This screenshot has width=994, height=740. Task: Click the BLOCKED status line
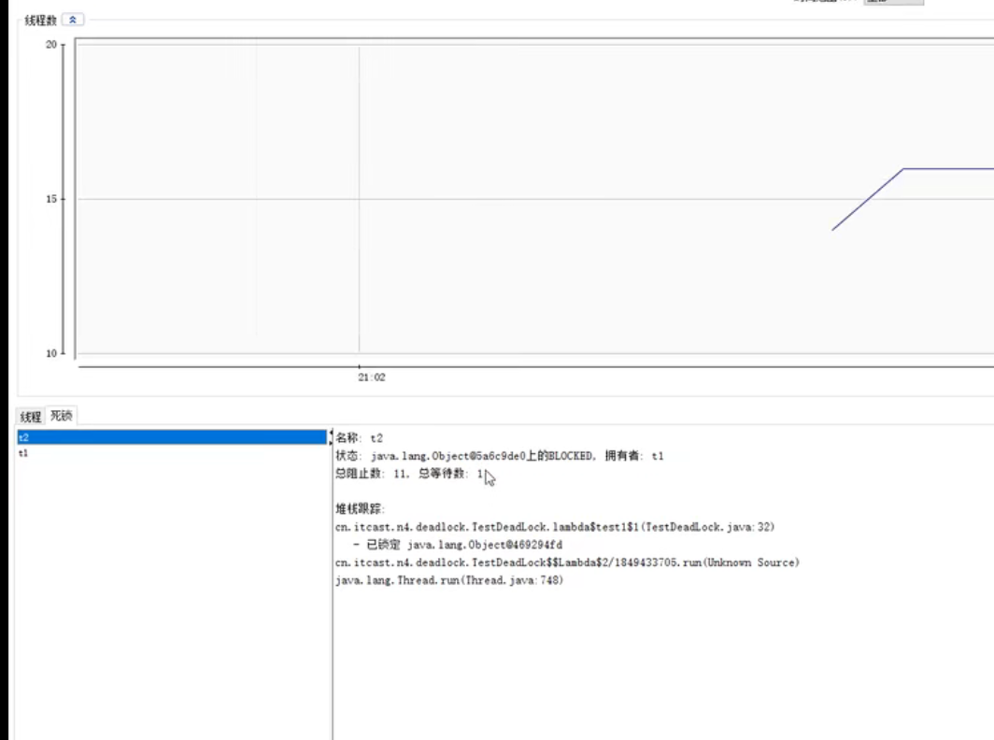tap(500, 455)
